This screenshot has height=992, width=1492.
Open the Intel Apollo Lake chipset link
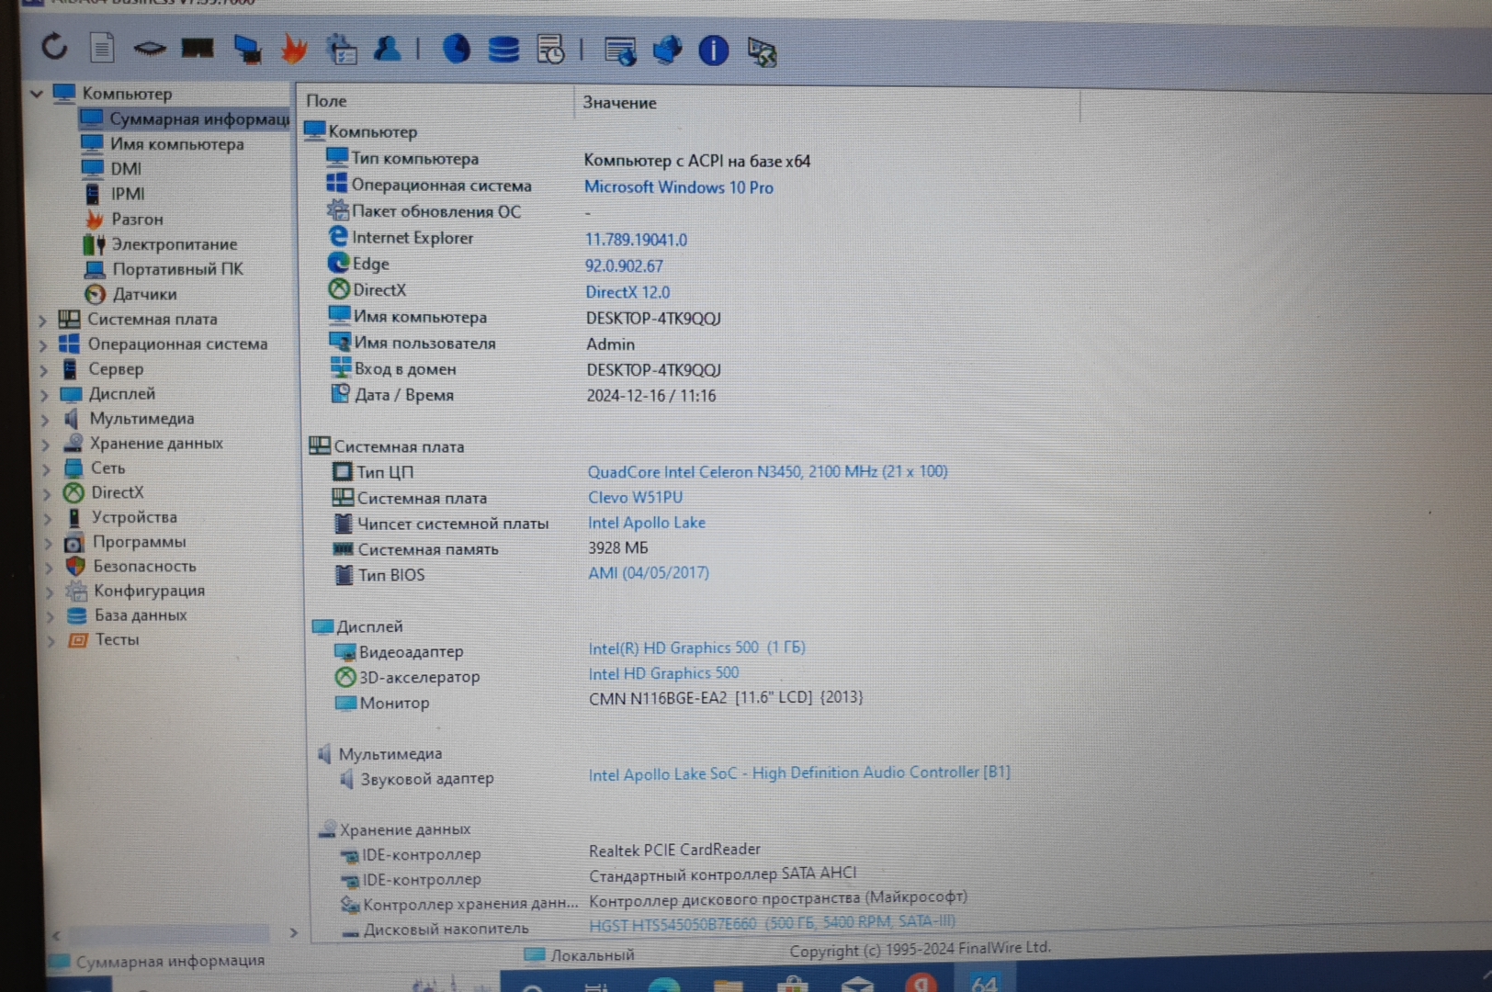click(647, 523)
